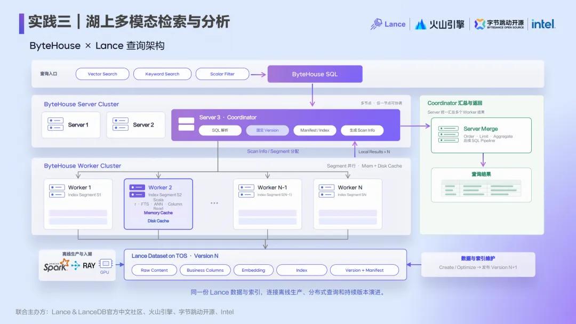Click the Coordinator 汇总与返回 heading
Image resolution: width=576 pixels, height=324 pixels.
click(455, 103)
